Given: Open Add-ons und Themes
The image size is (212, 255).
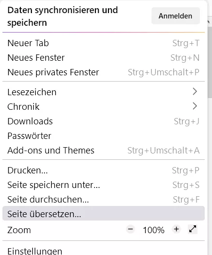Looking at the screenshot, I should tap(104, 150).
